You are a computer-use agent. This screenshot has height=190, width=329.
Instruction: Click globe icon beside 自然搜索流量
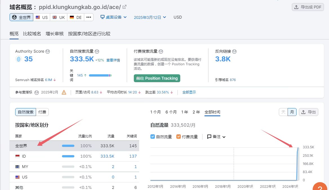coord(97,51)
